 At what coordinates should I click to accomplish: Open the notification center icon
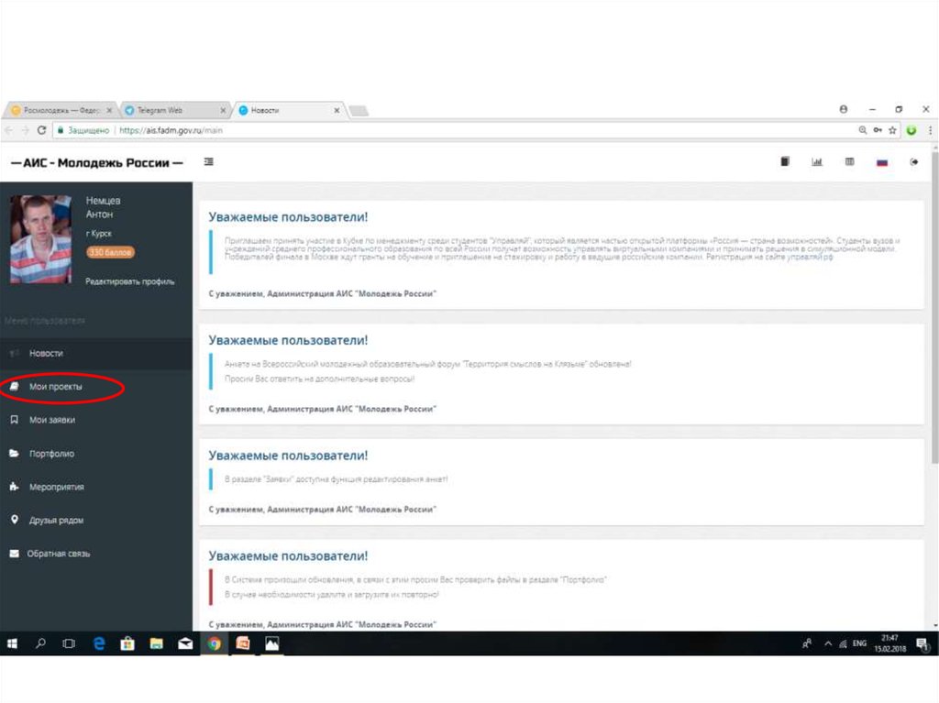[x=922, y=644]
